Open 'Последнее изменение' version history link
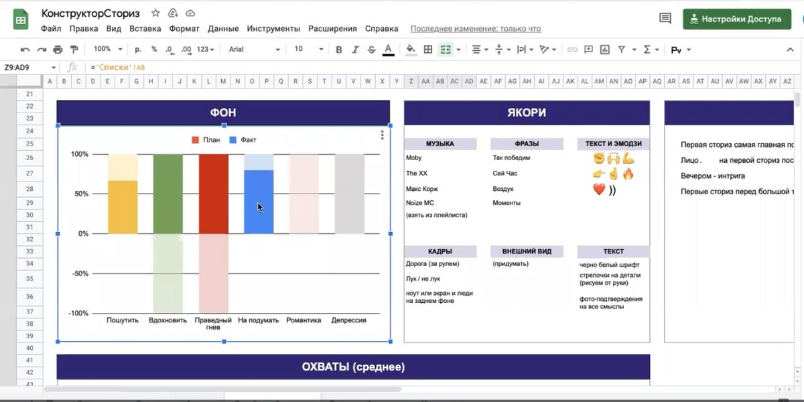This screenshot has height=402, width=804. point(476,29)
